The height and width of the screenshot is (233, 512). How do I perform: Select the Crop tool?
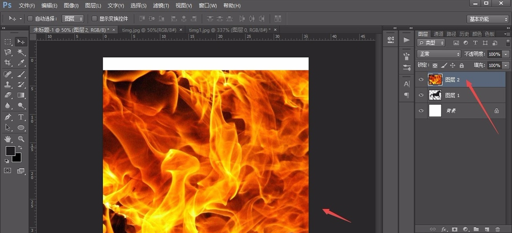click(x=8, y=63)
